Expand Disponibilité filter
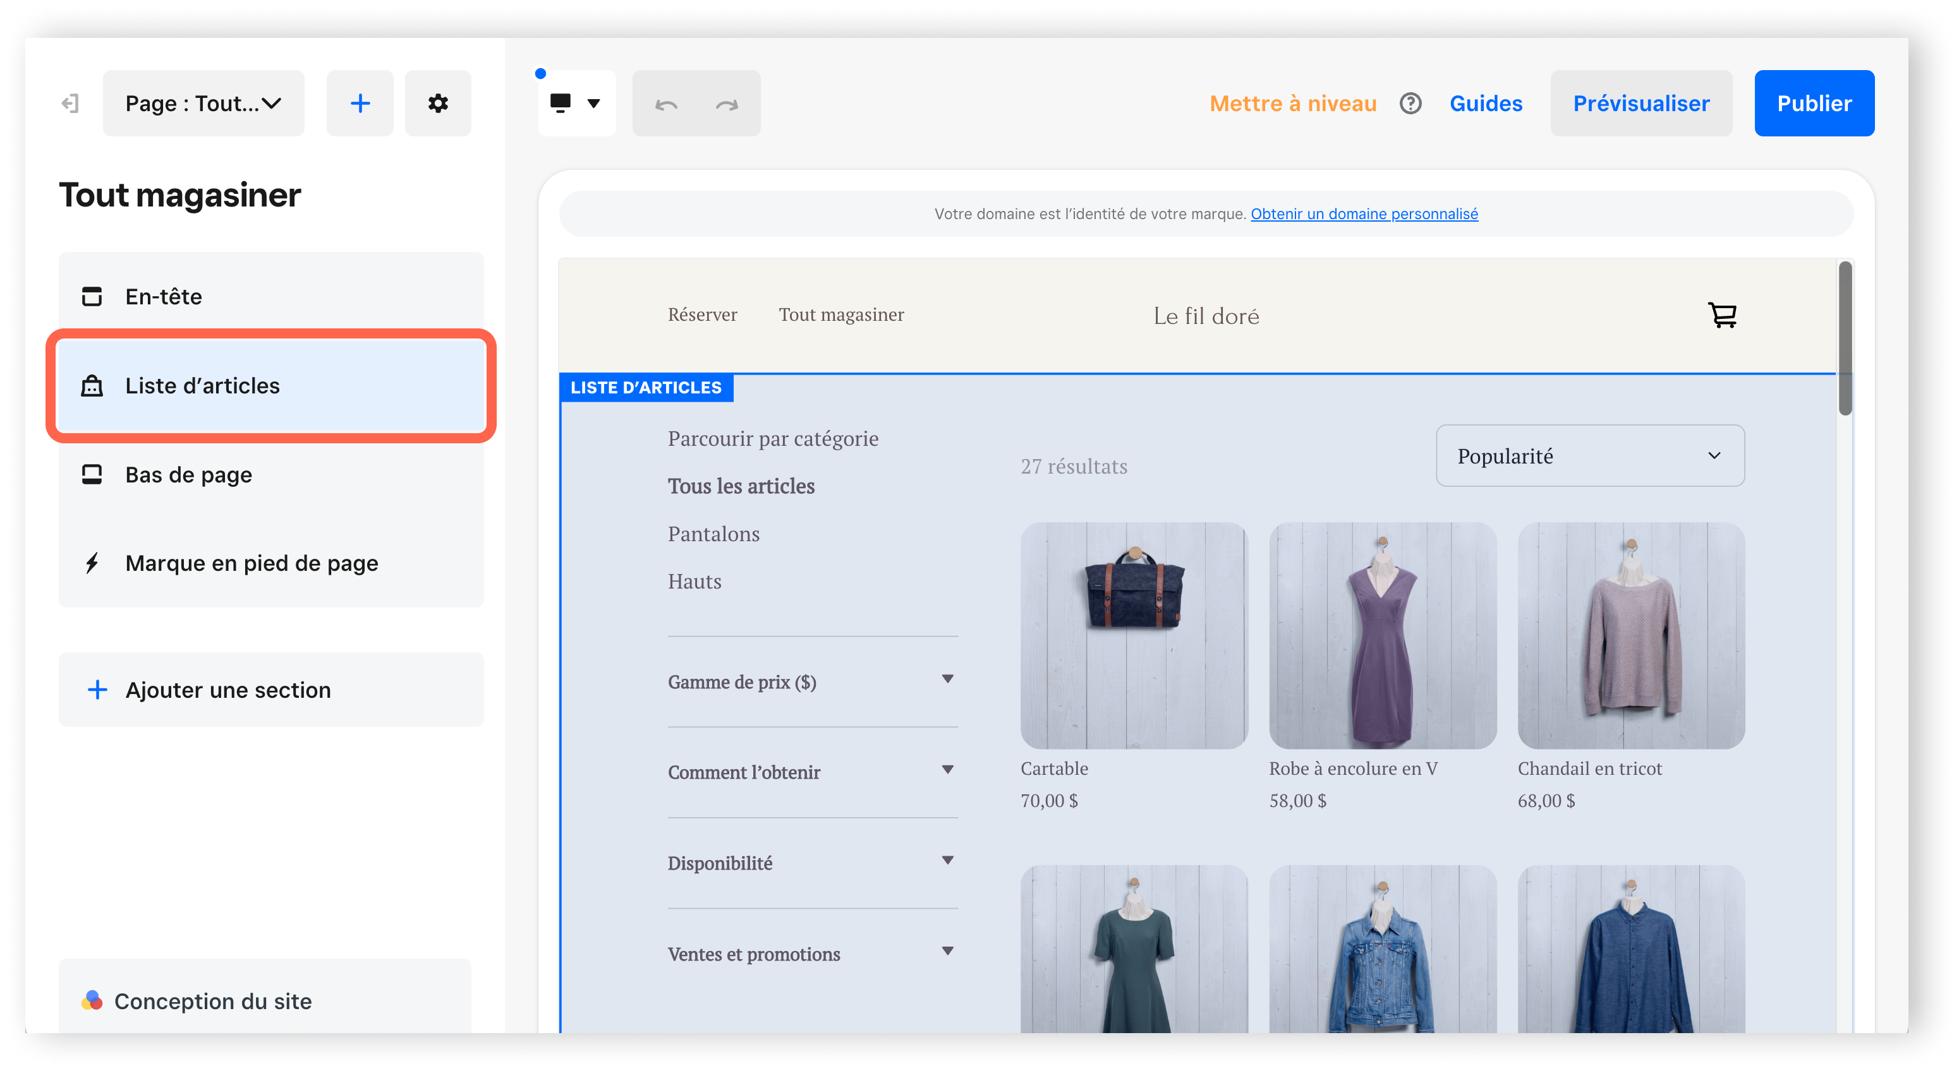This screenshot has width=1959, height=1071. [x=812, y=863]
